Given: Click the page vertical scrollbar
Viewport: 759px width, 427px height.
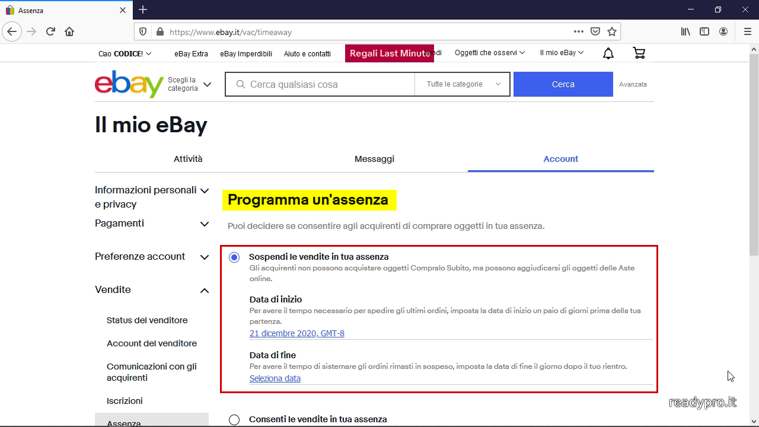Looking at the screenshot, I should (x=754, y=154).
